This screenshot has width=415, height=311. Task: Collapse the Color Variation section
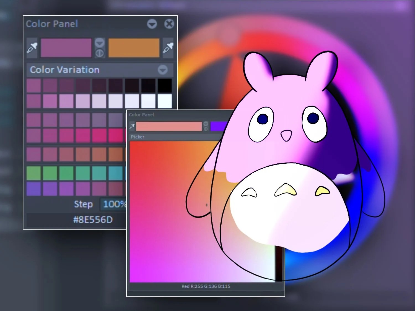click(163, 70)
